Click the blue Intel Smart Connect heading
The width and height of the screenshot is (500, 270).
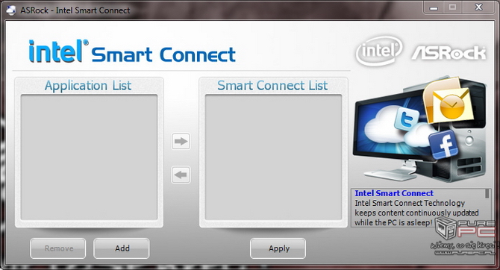click(394, 193)
